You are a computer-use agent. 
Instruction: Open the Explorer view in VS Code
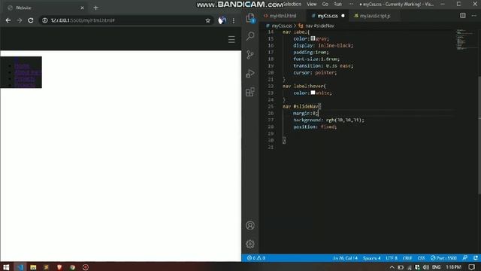click(250, 18)
